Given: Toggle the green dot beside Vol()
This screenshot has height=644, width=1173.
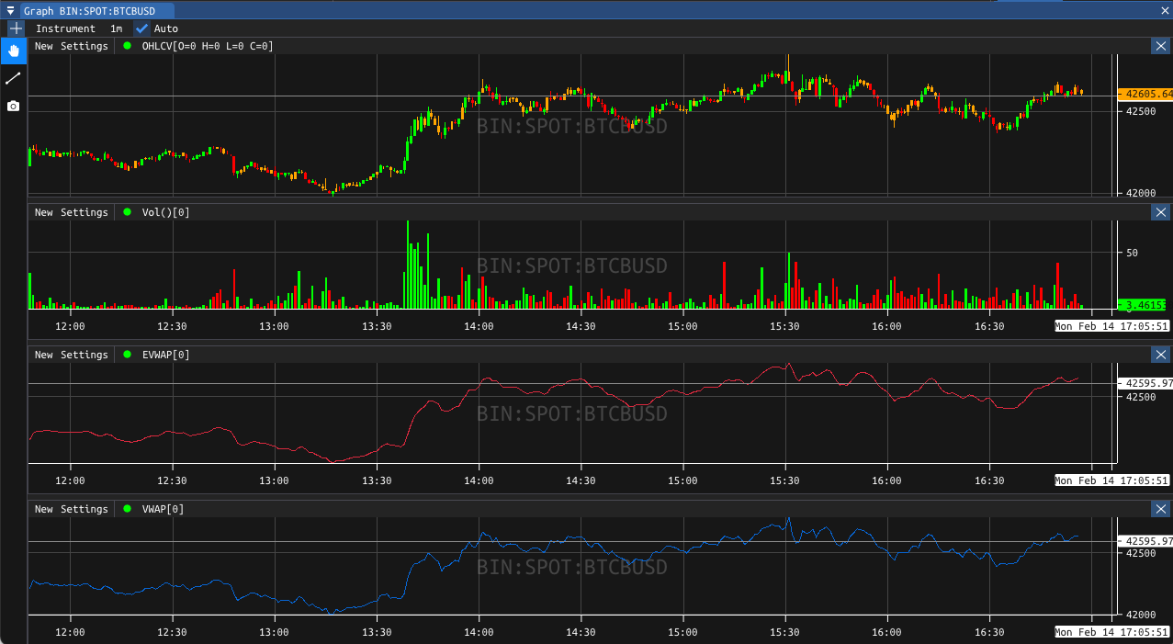Looking at the screenshot, I should pyautogui.click(x=127, y=212).
